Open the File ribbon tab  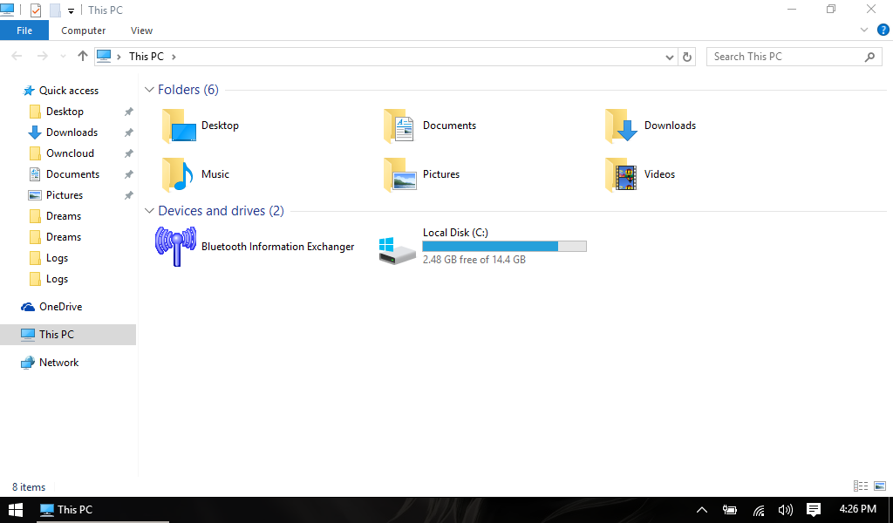[24, 31]
